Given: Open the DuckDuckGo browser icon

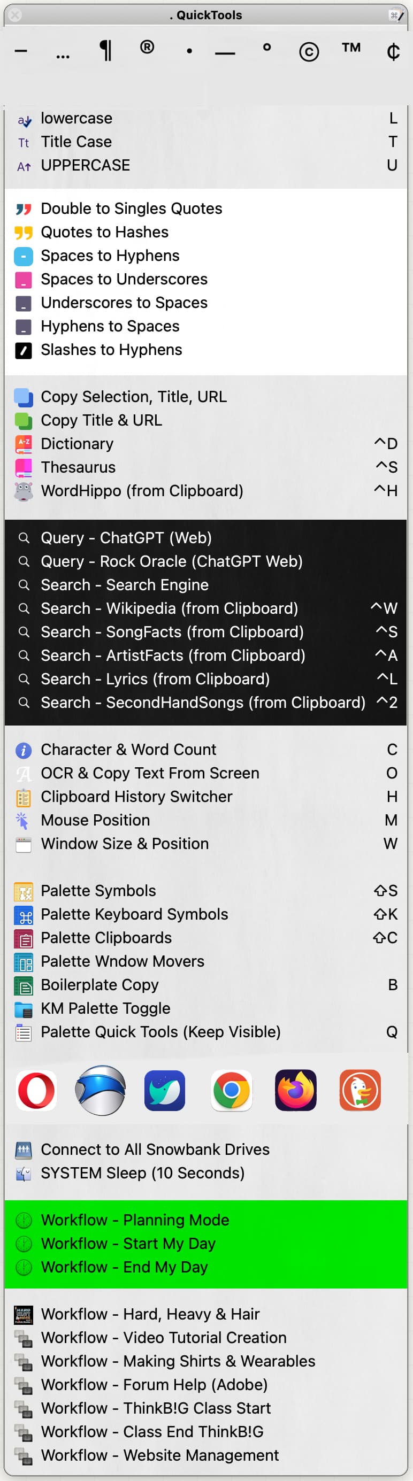Looking at the screenshot, I should coord(360,1090).
